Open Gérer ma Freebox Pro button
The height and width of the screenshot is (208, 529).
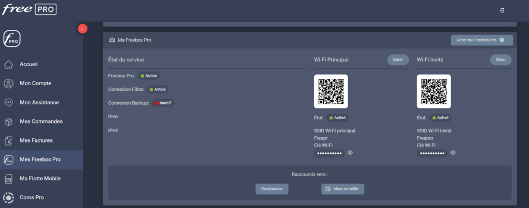(482, 40)
